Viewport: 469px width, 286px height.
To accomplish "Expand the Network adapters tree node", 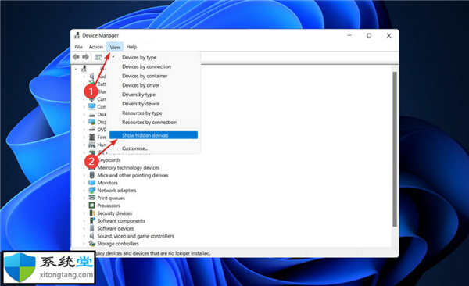I will [x=84, y=190].
